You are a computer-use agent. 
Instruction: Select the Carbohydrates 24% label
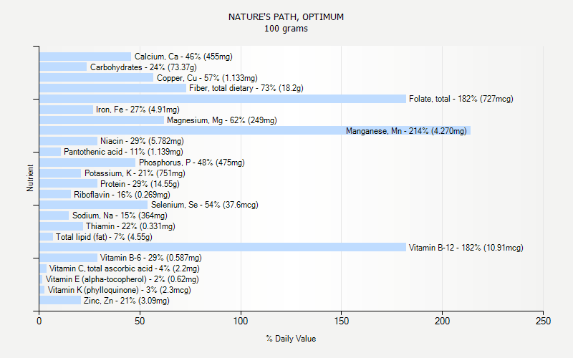pyautogui.click(x=144, y=67)
